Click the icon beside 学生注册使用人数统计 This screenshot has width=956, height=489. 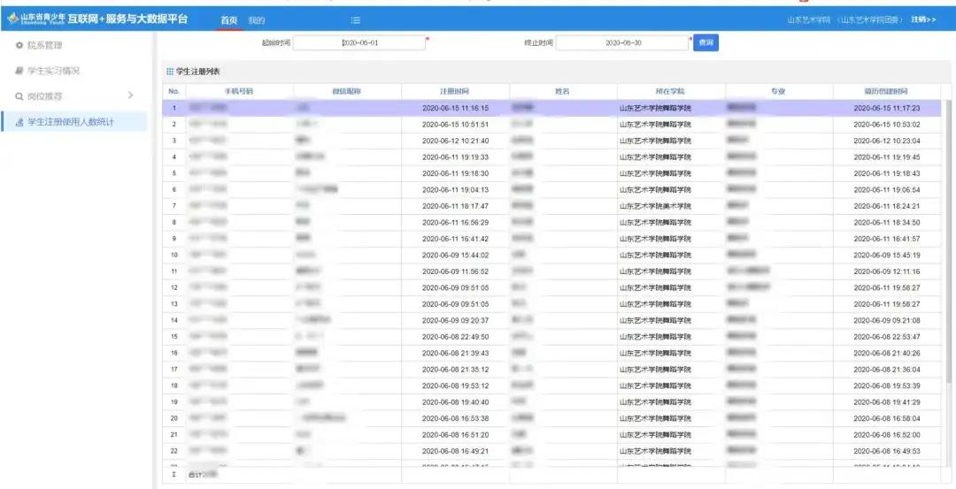point(19,123)
